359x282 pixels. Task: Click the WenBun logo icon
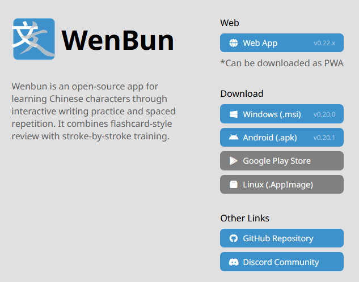(33, 39)
